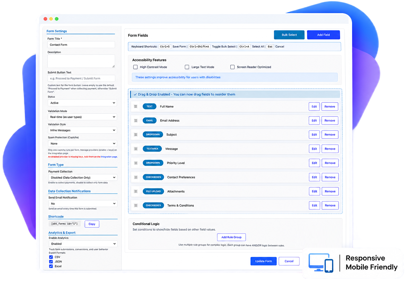Grab the drag handle for Full Name field
Viewport: 407px width, 285px height.
click(x=136, y=106)
